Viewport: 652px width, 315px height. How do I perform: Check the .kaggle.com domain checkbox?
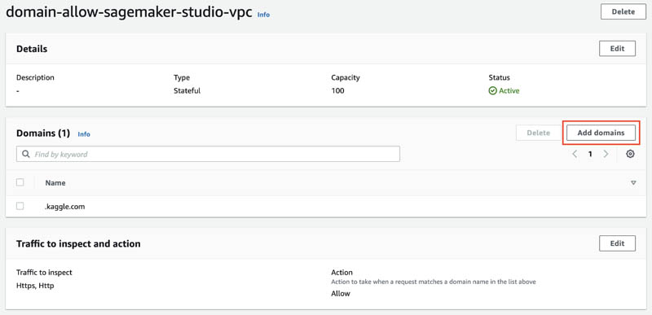[x=20, y=206]
